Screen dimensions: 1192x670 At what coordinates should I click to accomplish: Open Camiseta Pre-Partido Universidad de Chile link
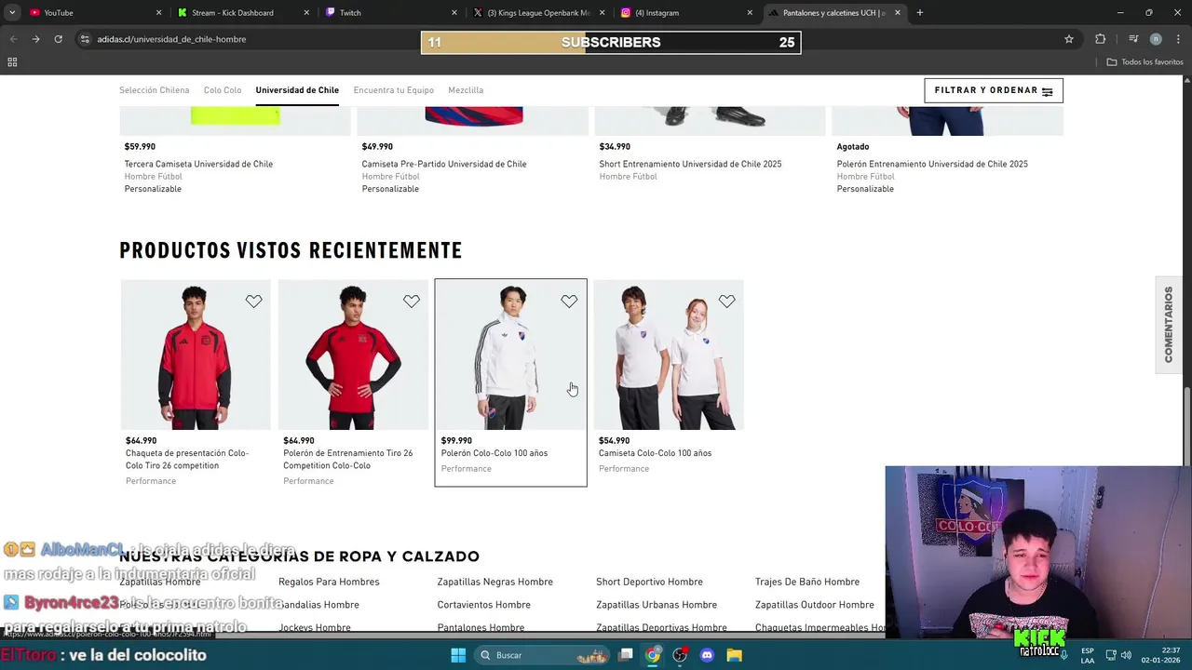444,164
